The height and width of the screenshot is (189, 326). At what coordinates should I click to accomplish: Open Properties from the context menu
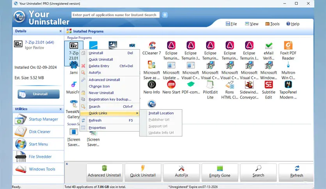click(110, 128)
